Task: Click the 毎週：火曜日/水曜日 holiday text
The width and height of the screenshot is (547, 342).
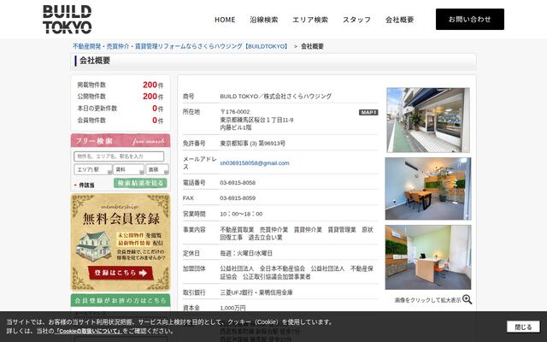Action: (x=246, y=253)
